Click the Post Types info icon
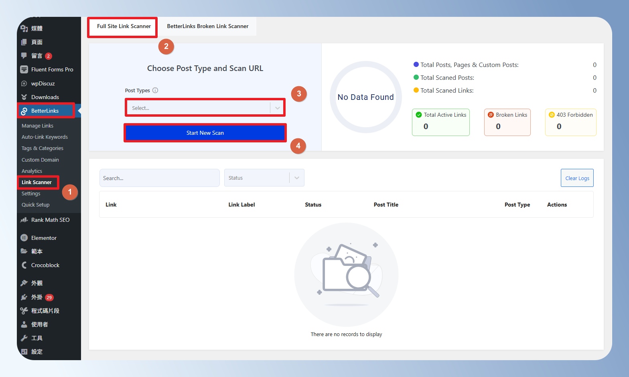 155,91
